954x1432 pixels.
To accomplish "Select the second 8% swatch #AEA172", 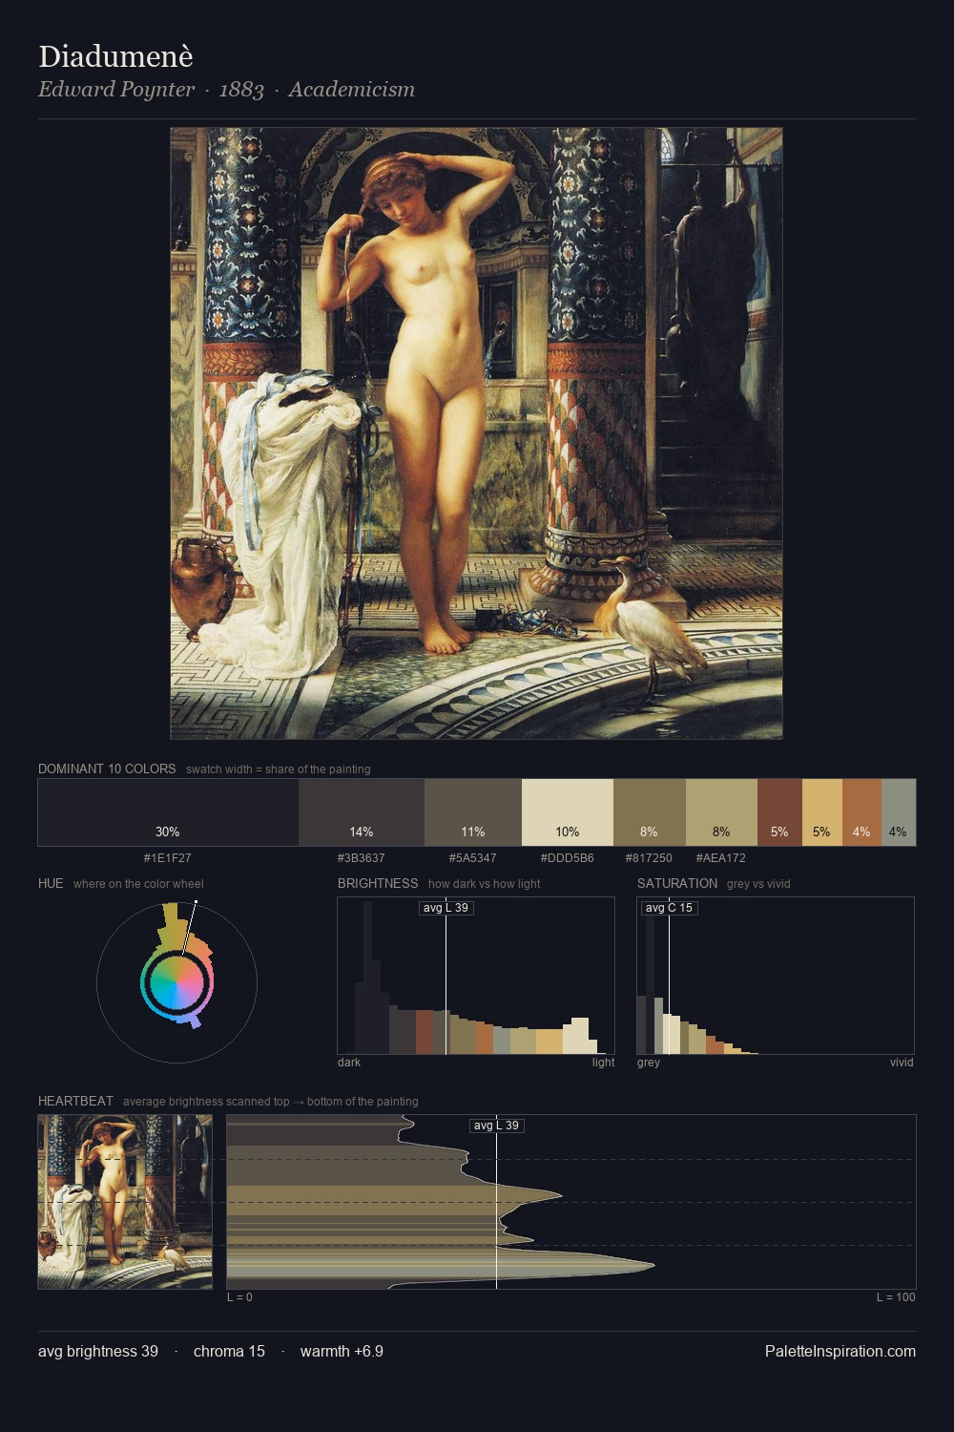I will (722, 812).
